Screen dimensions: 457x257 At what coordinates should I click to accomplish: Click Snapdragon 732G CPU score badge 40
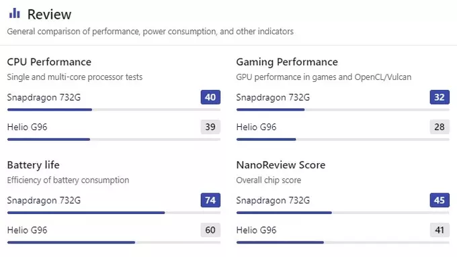coord(210,97)
